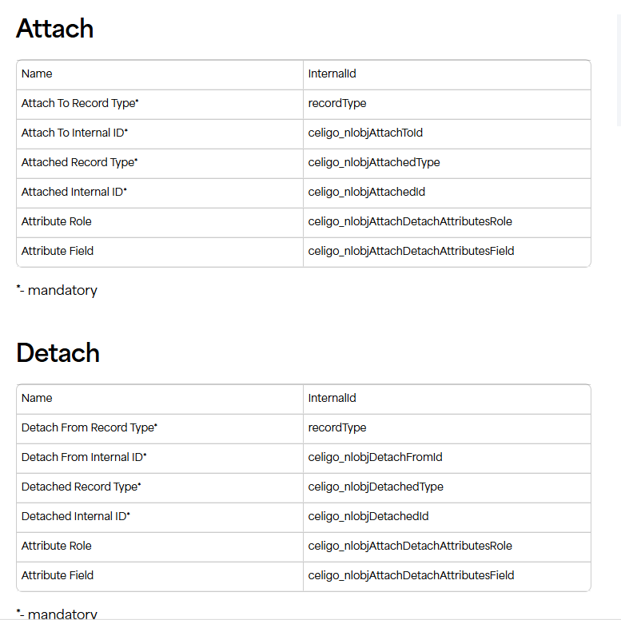This screenshot has height=620, width=621.
Task: Click the vertical scrollbar on the right edge
Action: click(x=617, y=72)
